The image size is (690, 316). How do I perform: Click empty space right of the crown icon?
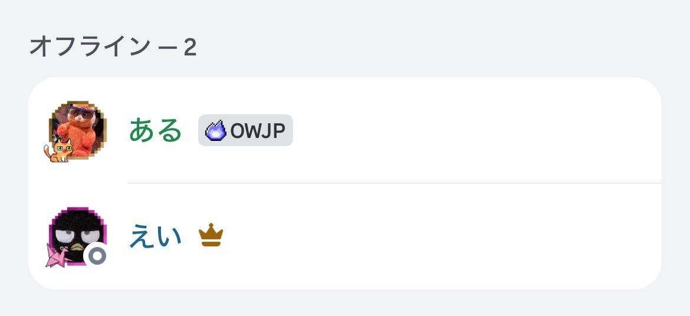[x=442, y=236]
